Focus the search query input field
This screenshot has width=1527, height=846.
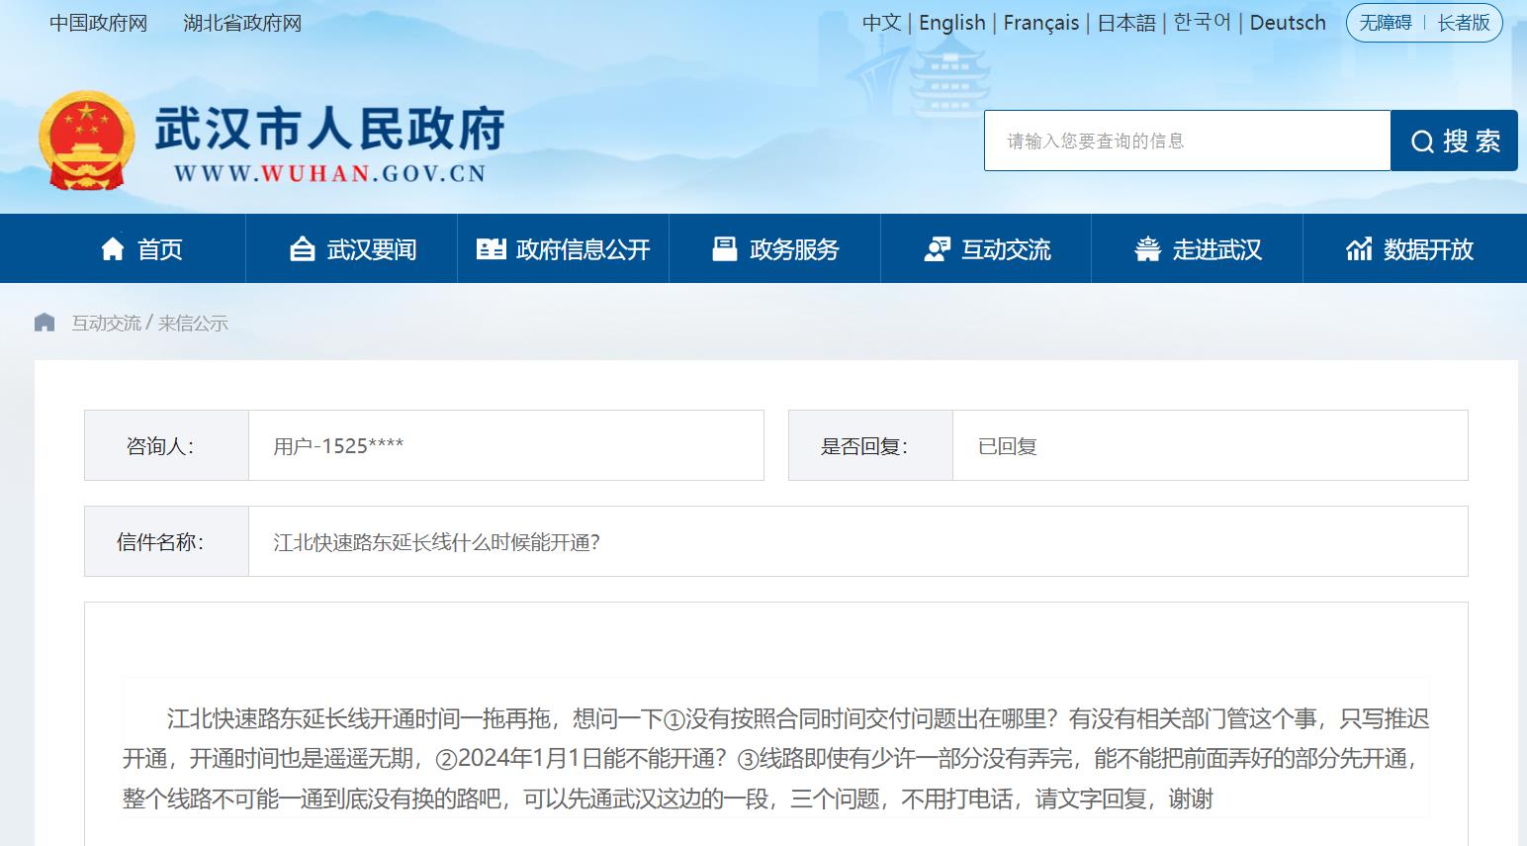point(1187,141)
